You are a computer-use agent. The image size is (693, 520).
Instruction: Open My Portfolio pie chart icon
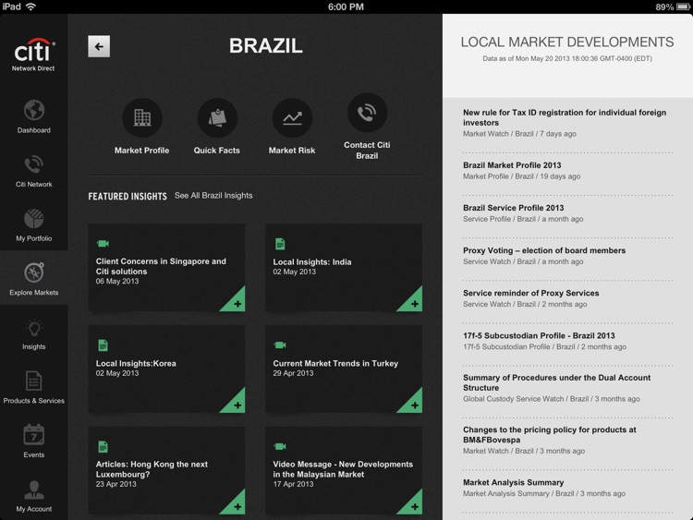(34, 218)
